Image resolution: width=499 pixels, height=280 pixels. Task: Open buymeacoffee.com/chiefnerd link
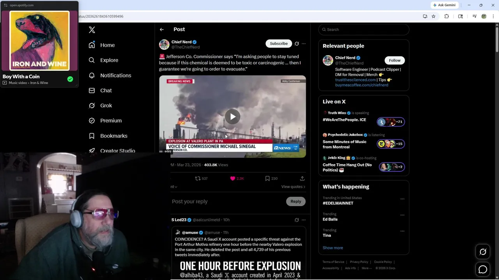[362, 85]
